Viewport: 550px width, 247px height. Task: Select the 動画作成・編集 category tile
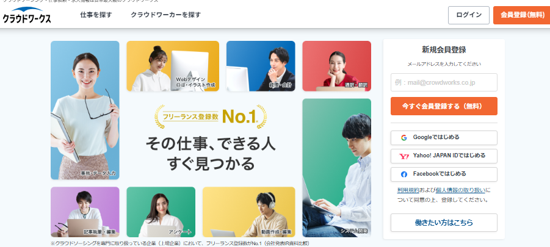248,212
